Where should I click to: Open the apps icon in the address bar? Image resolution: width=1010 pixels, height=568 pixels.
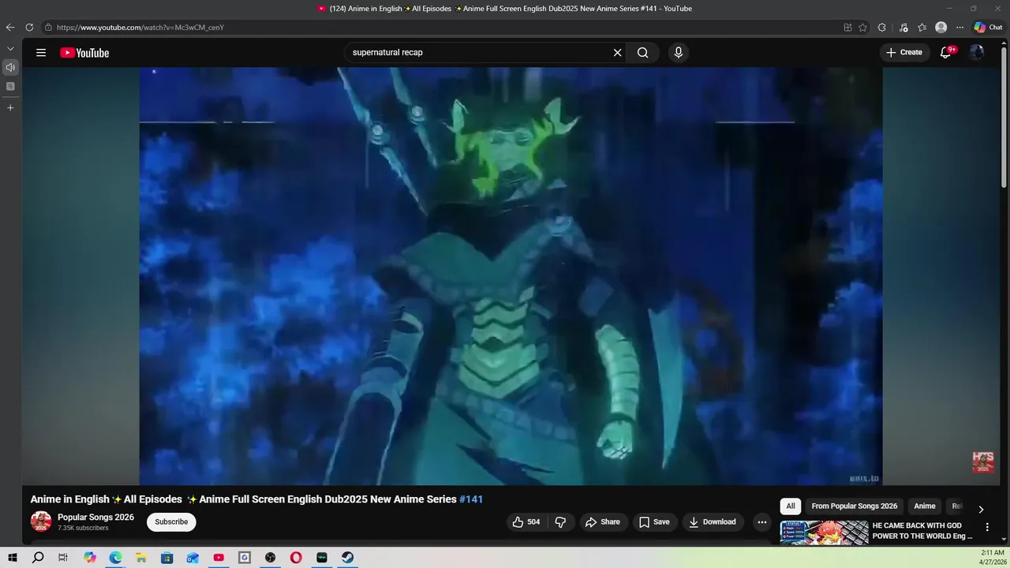coord(847,27)
